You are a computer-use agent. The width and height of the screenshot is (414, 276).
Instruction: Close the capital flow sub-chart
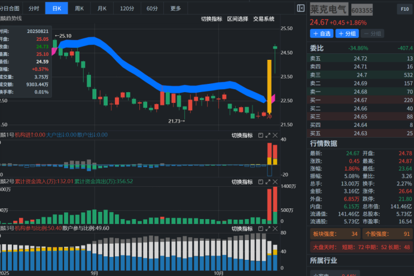tap(276, 181)
